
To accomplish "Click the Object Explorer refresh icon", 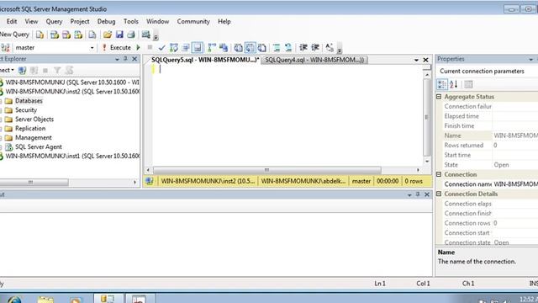I will pyautogui.click(x=69, y=71).
